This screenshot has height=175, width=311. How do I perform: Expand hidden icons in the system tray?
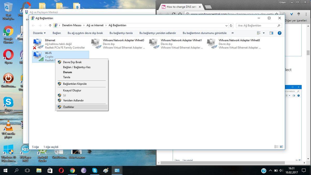(x=270, y=170)
